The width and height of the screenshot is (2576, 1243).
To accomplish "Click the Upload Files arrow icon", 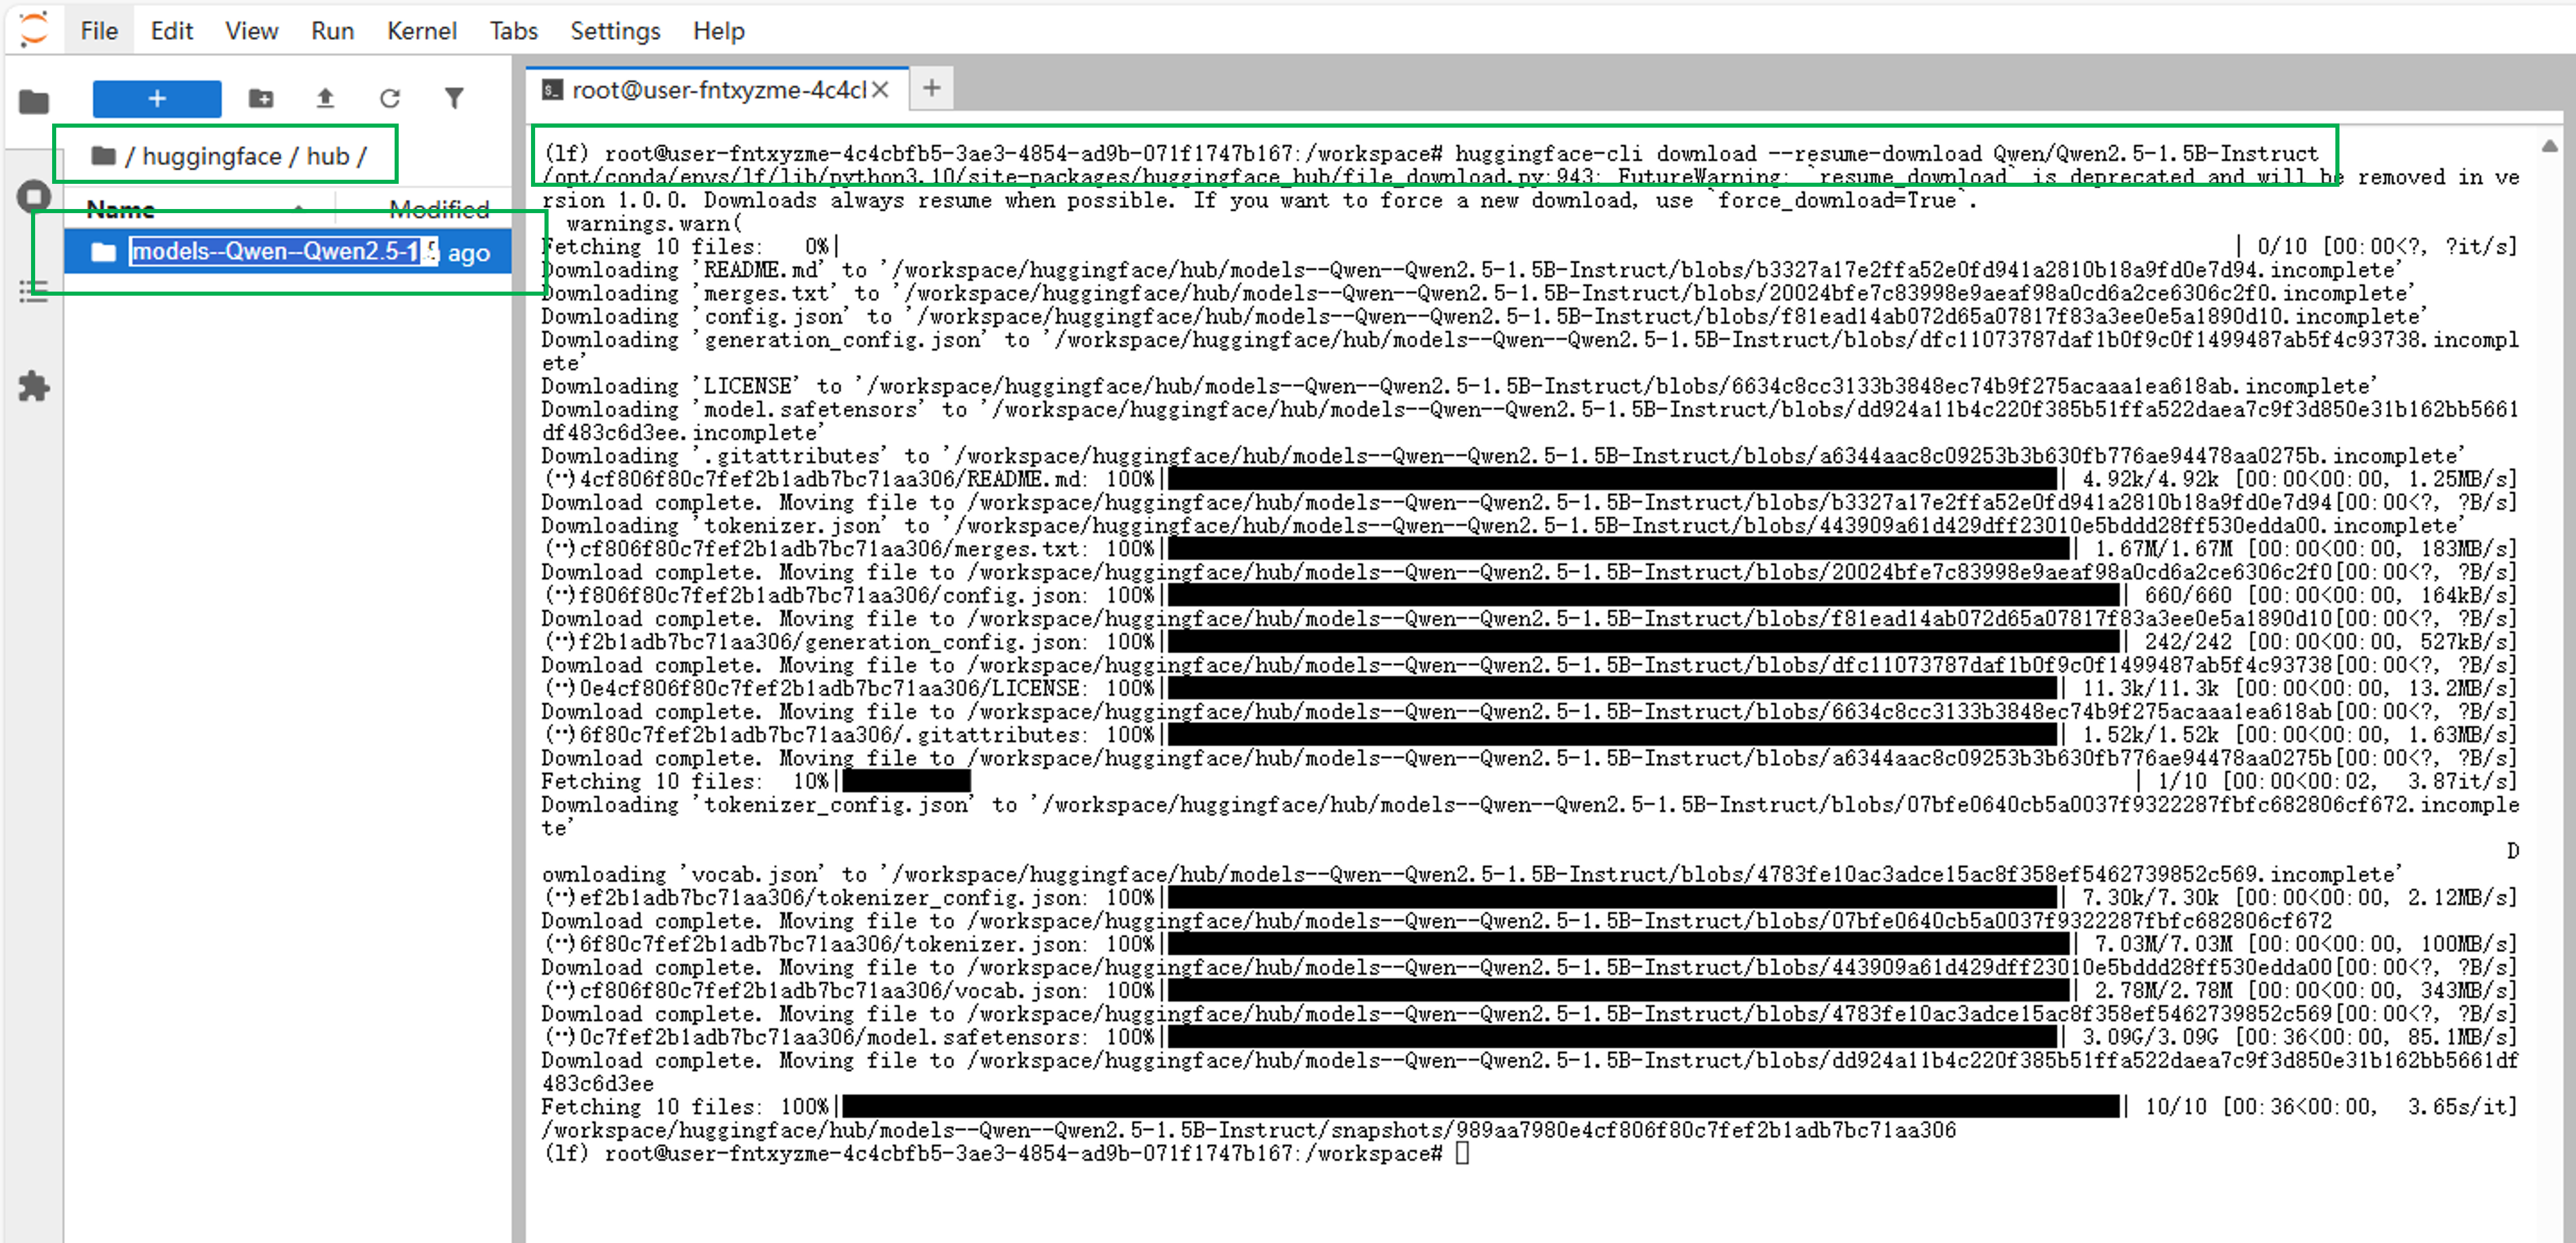I will point(325,98).
